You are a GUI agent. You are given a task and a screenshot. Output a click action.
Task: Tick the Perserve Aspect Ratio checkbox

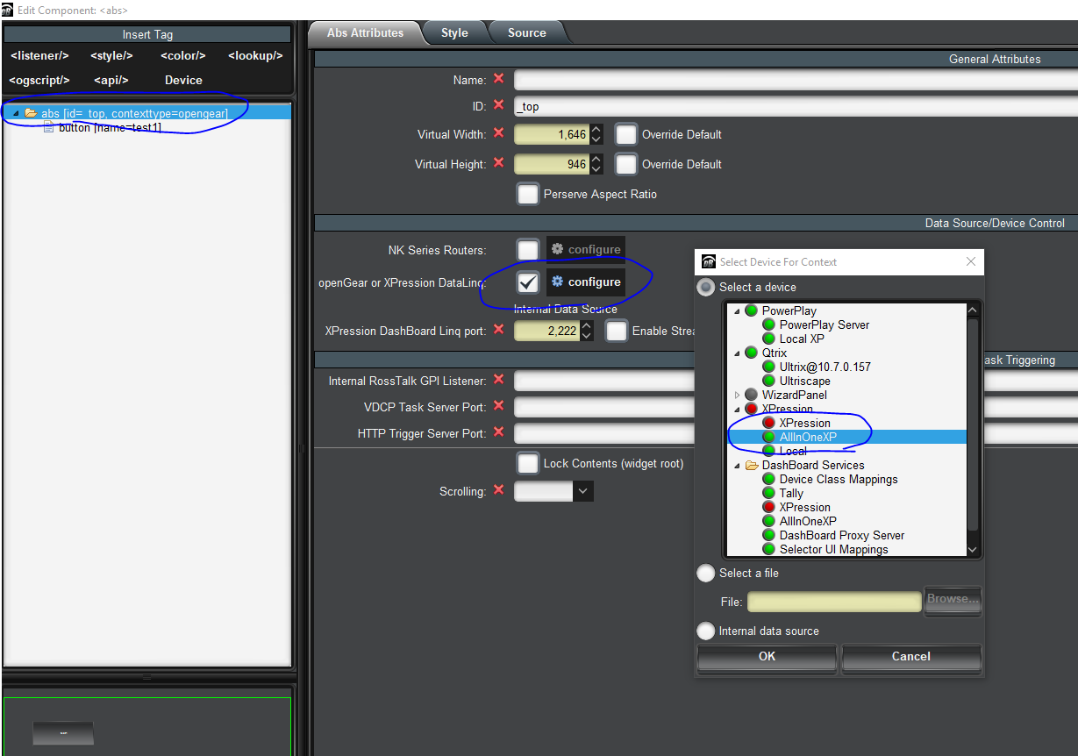click(x=527, y=194)
